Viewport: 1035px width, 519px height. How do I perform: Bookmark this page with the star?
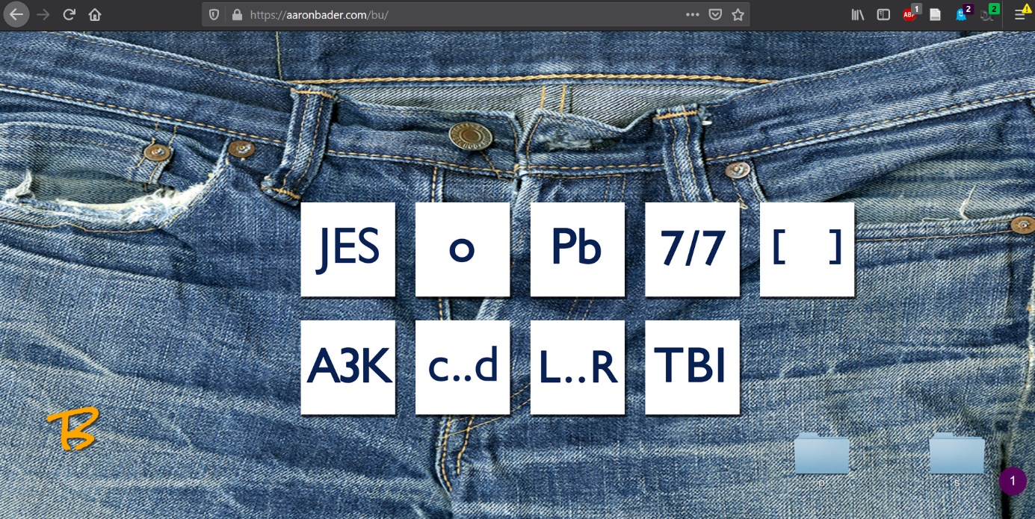tap(738, 14)
